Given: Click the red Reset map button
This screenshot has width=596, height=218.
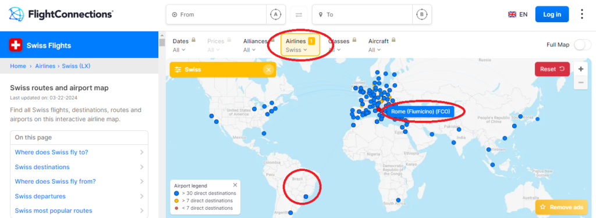Looking at the screenshot, I should pos(552,69).
